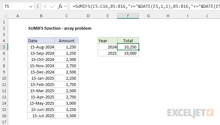220x125 pixels.
Task: Select amount 3,250 next to 15-Jun-2025
Action: coord(67,109)
